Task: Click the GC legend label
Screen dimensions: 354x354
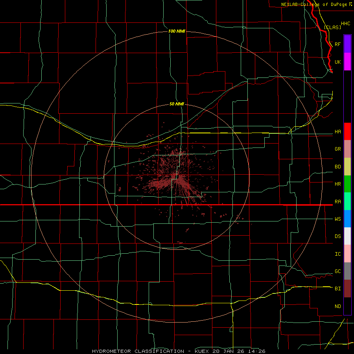Action: (x=337, y=271)
